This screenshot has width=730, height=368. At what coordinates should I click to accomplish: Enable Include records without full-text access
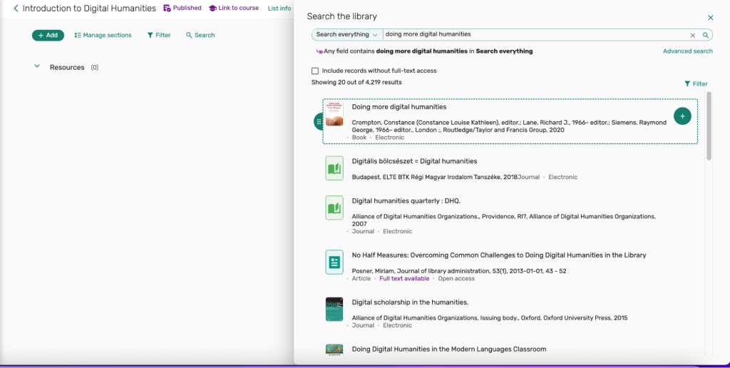pos(315,71)
